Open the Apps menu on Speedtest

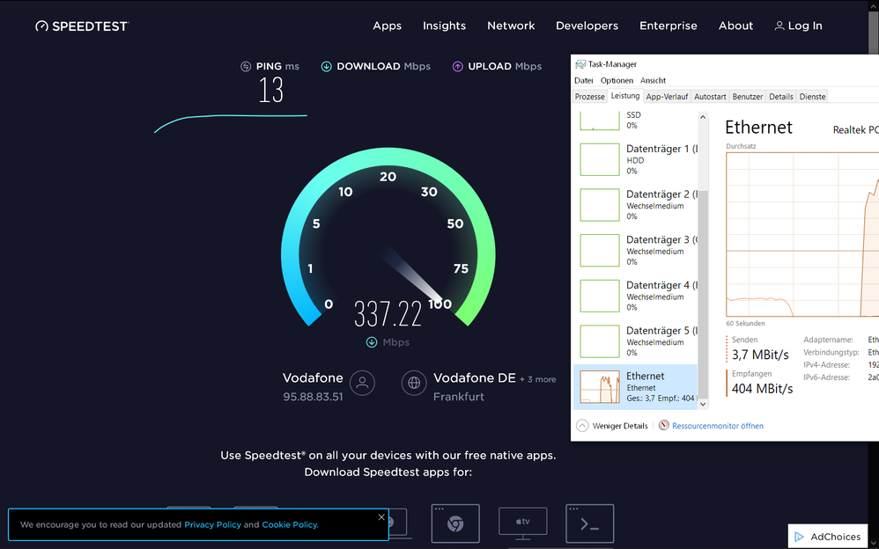point(387,26)
